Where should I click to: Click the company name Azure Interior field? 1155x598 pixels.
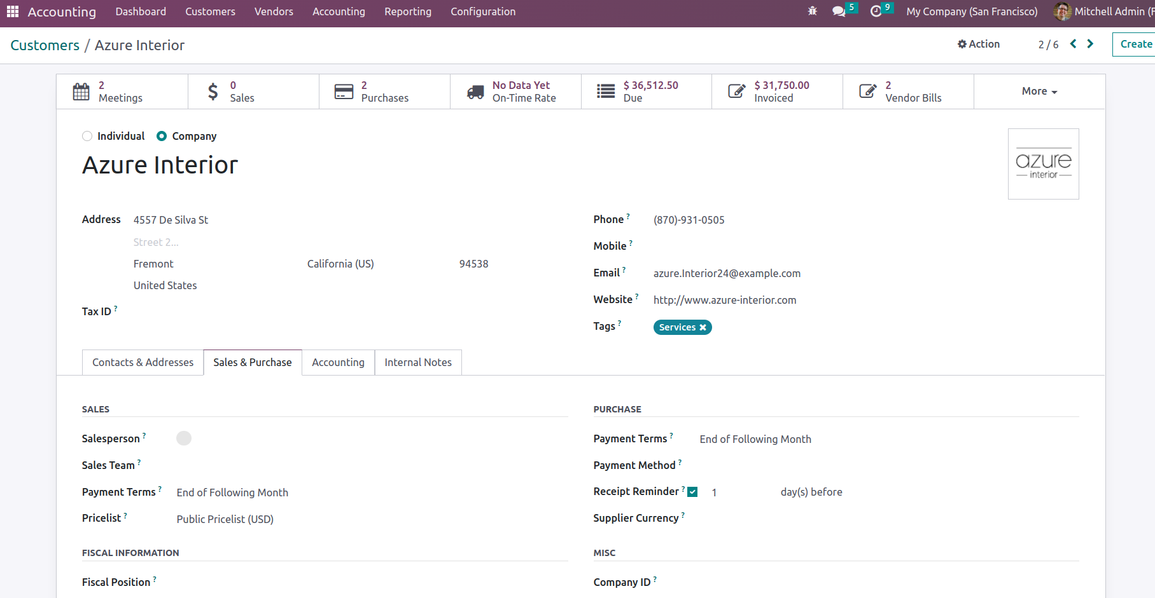pyautogui.click(x=160, y=165)
